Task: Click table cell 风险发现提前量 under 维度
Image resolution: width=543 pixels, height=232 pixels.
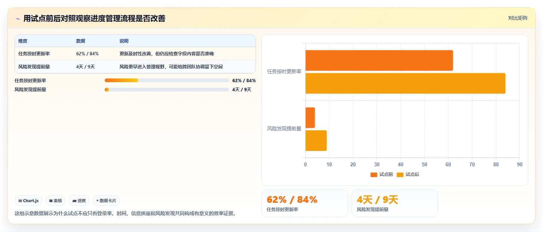Action: coord(34,67)
